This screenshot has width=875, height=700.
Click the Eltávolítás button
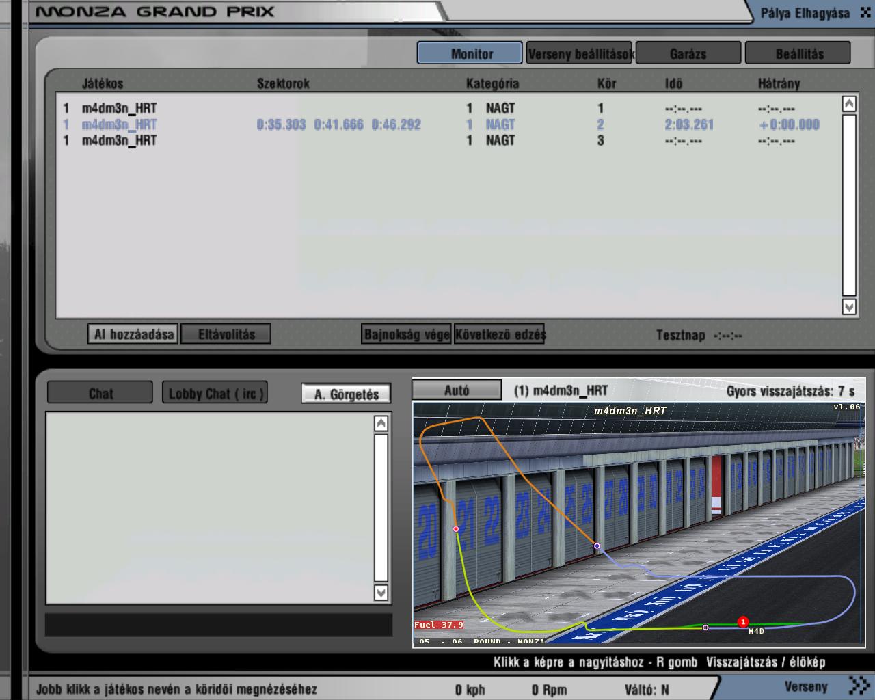tap(226, 334)
